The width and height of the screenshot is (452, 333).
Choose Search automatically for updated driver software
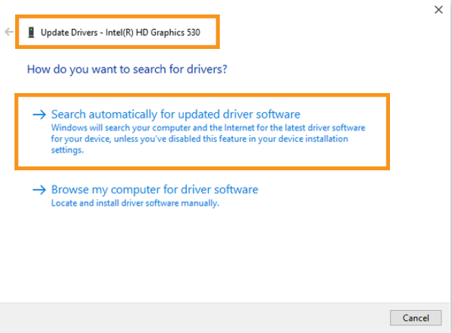pos(176,114)
